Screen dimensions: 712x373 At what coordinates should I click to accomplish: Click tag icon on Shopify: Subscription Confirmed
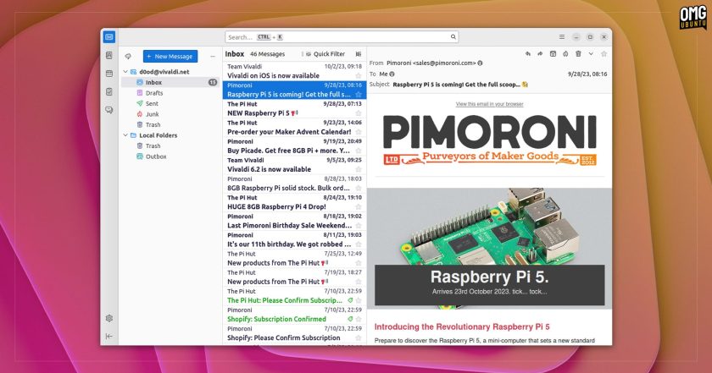click(x=350, y=319)
